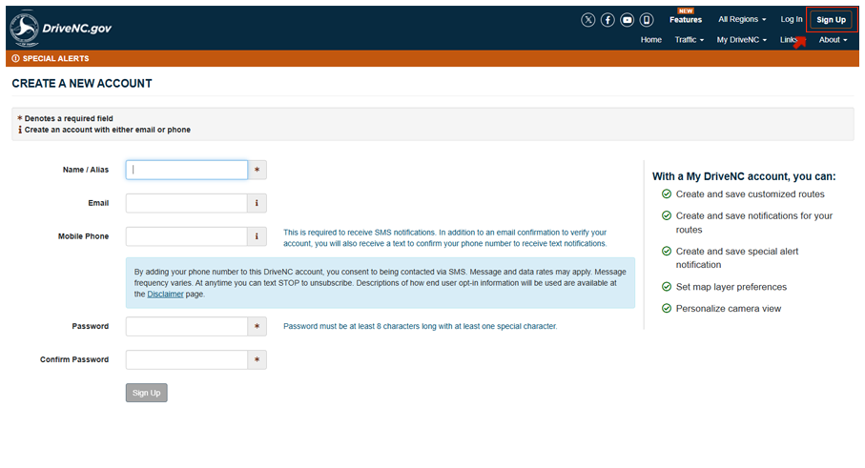
Task: Click "Create an account with either email or phone"
Action: click(108, 130)
